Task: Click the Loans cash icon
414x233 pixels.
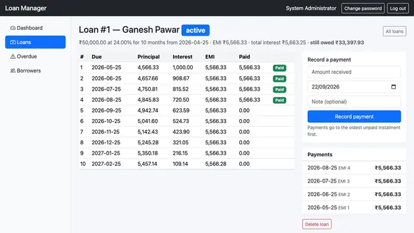Action: tap(13, 42)
